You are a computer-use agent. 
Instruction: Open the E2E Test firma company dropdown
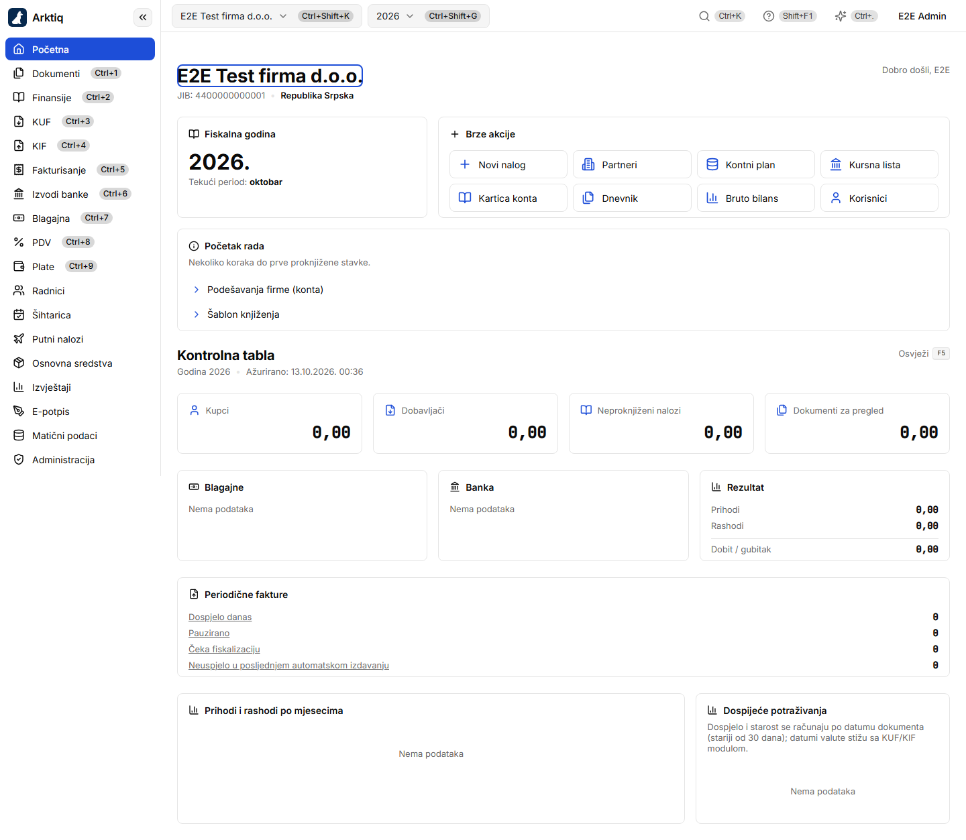pos(267,16)
